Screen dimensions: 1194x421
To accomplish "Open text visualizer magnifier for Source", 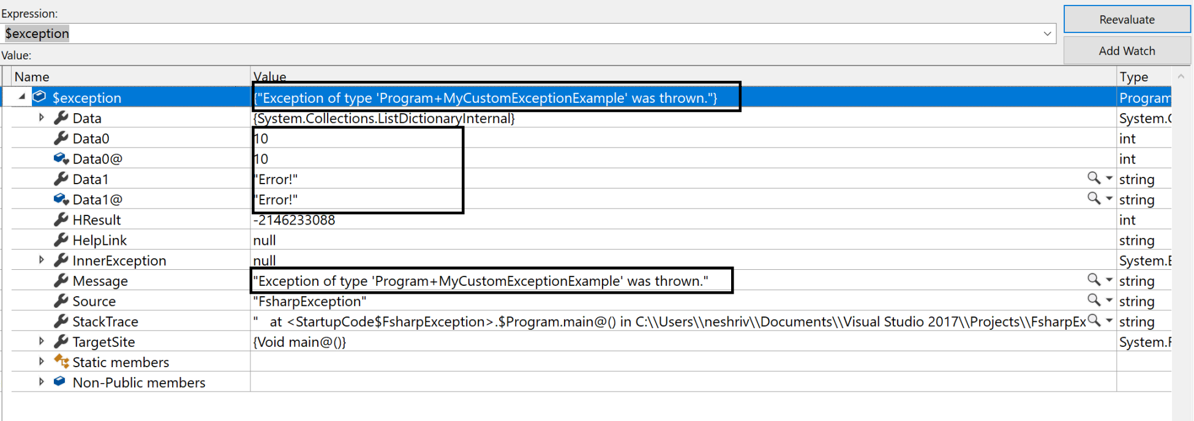I will click(1094, 300).
